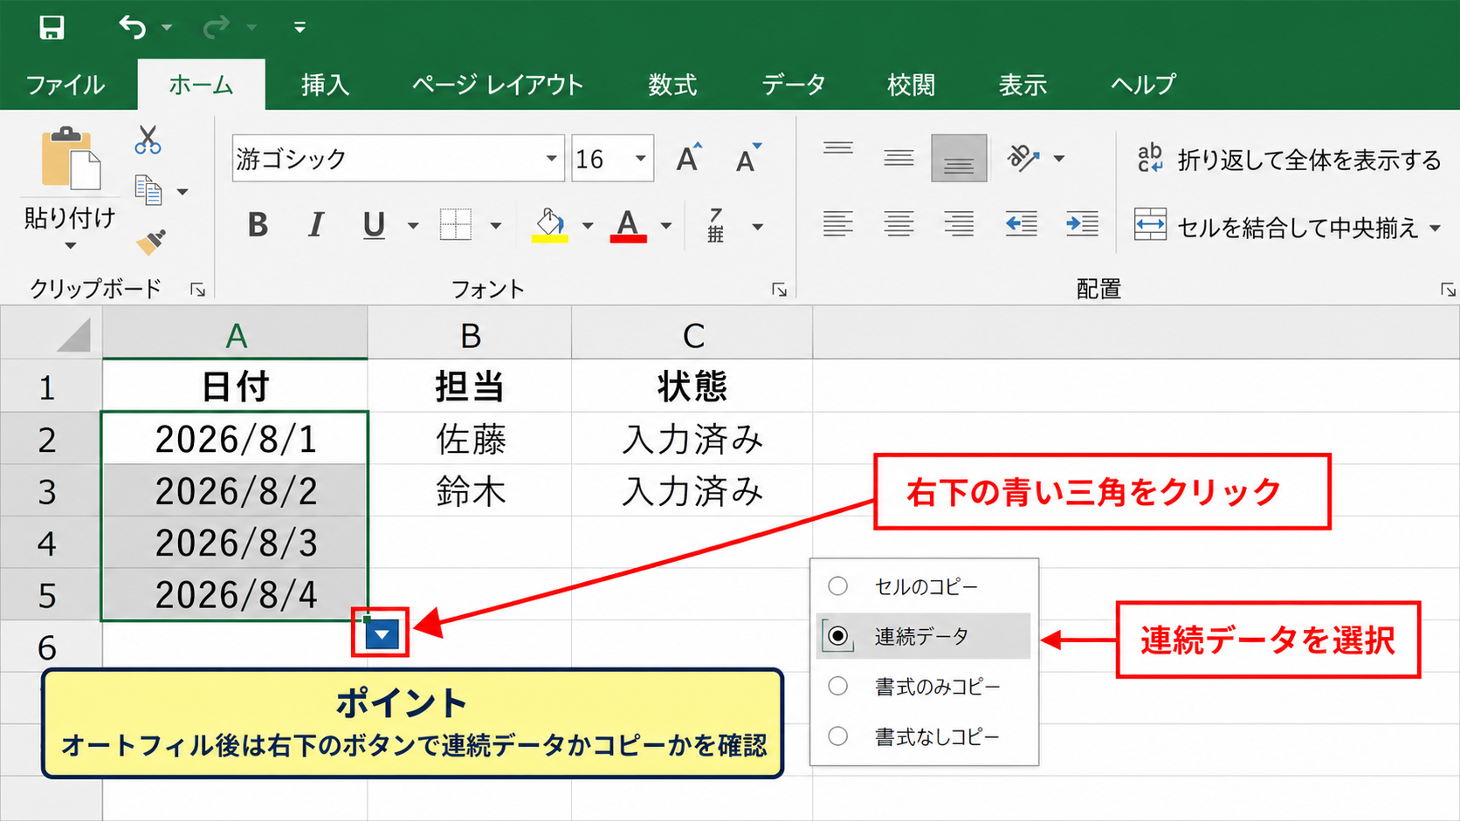Switch to the ホーム tab

point(201,85)
